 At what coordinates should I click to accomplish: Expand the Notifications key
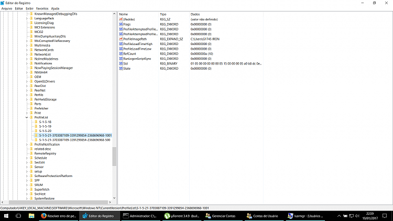pos(27,64)
